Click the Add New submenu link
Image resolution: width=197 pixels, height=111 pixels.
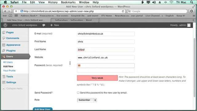8,66
